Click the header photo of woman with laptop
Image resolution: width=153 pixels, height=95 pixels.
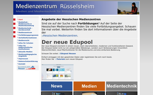(x=128, y=8)
